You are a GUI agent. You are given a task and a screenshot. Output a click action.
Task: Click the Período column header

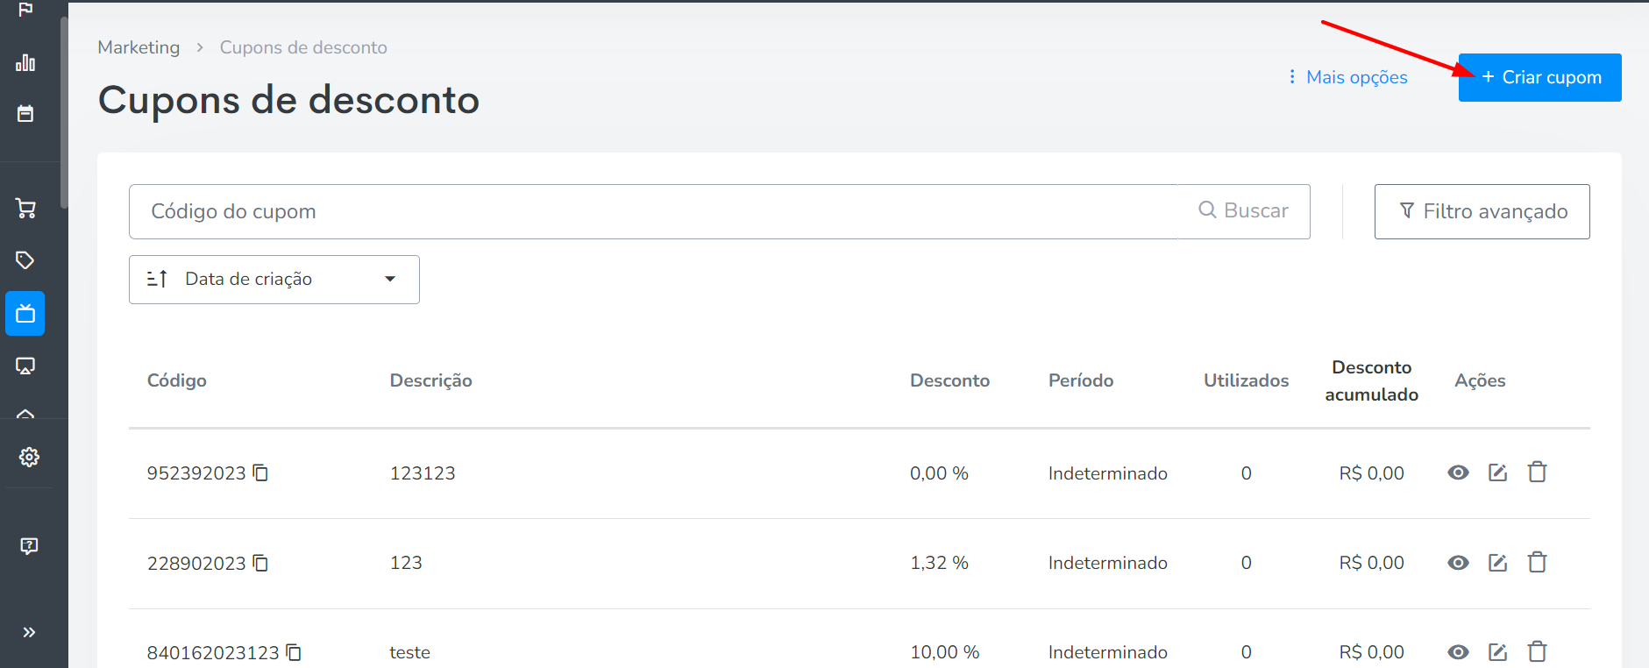coord(1081,380)
